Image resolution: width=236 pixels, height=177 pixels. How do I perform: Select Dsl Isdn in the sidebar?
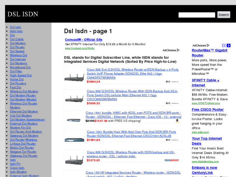coord(16,27)
